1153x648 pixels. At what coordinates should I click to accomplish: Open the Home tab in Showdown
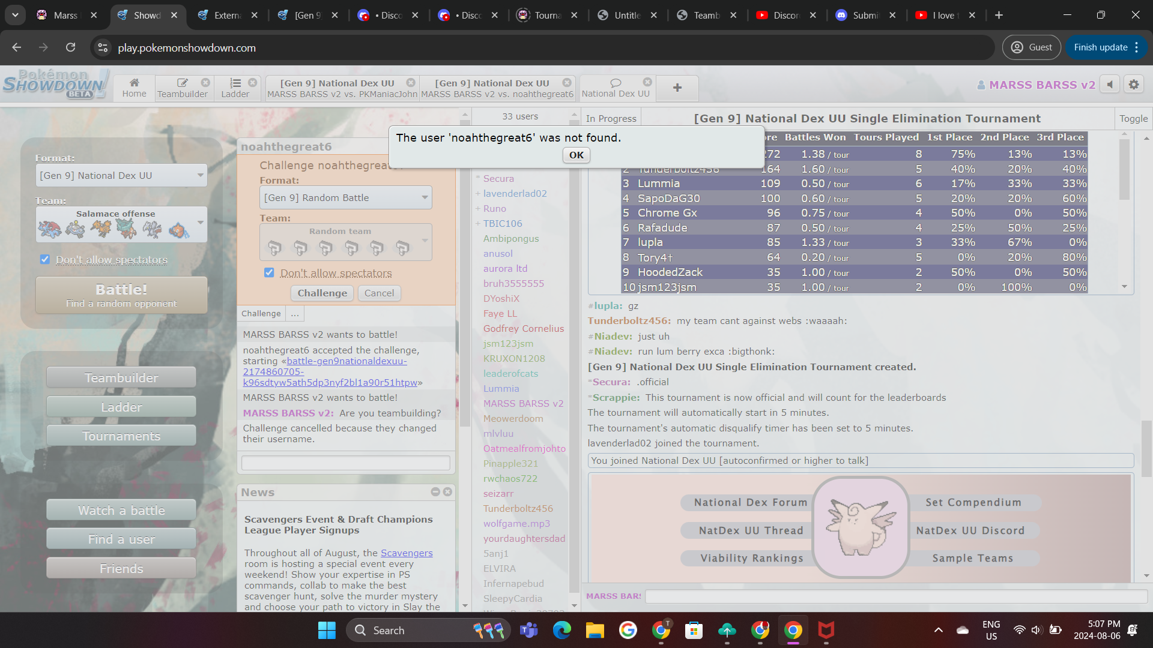tap(134, 88)
